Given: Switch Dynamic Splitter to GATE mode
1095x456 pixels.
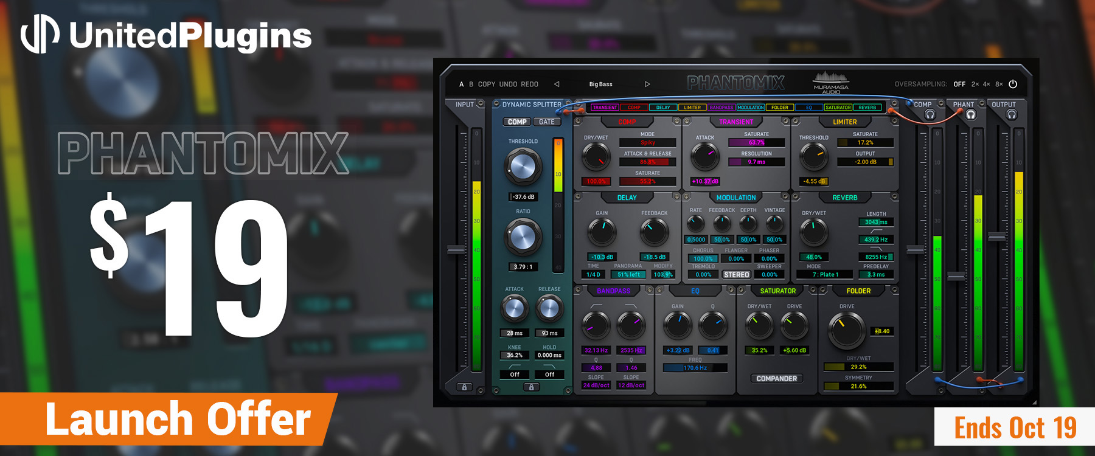Looking at the screenshot, I should (x=546, y=122).
